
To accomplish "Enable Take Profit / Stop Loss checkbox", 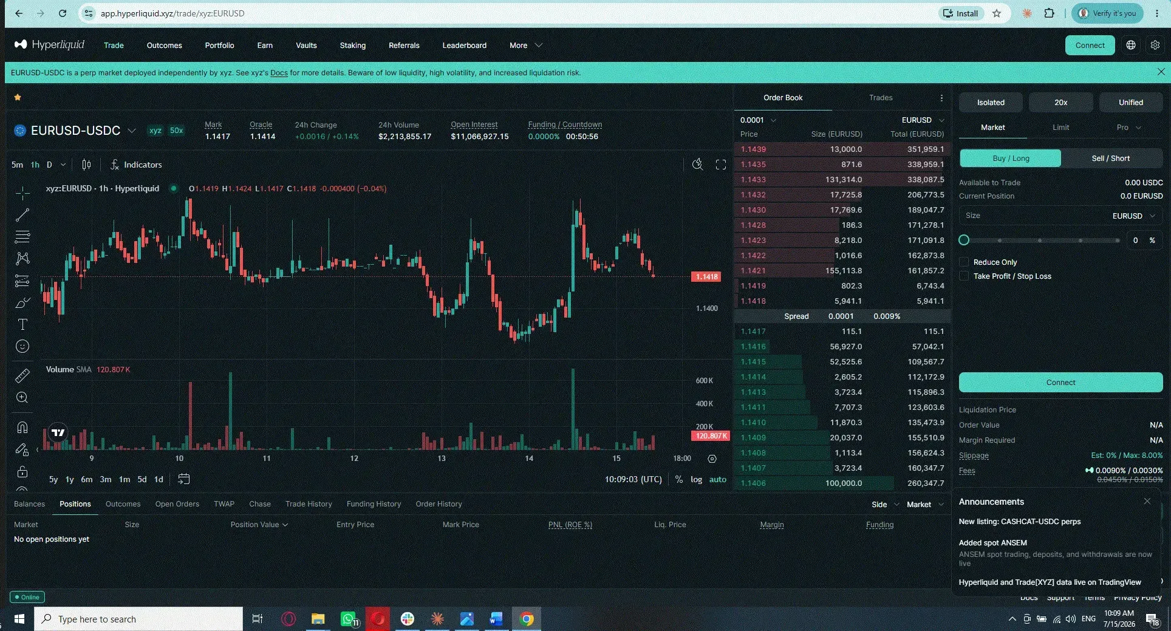I will 964,276.
